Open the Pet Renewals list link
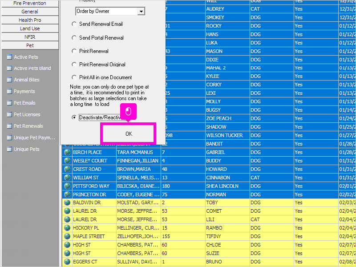This screenshot has width=356, height=267. coord(28,126)
